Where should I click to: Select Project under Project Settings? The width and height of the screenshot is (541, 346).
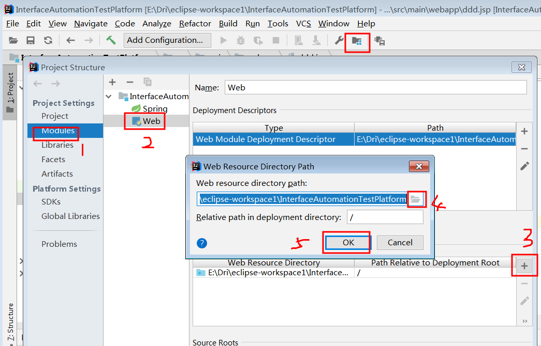[55, 116]
